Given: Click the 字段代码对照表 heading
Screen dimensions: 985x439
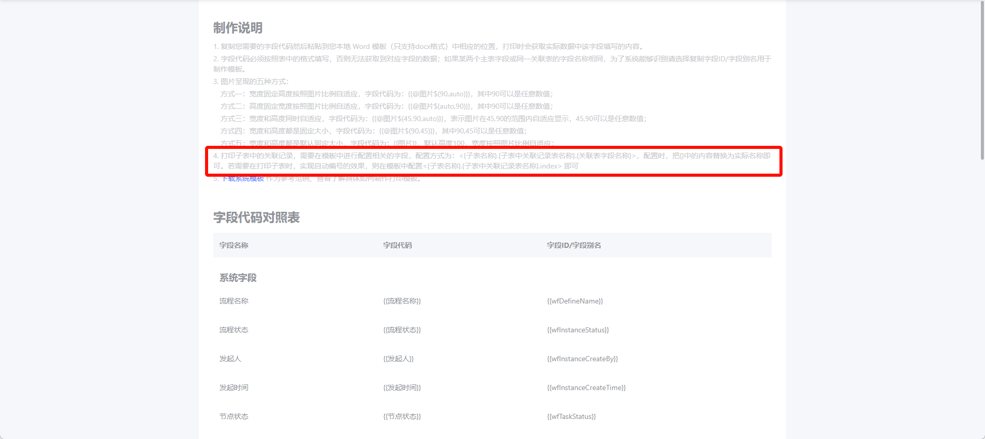Looking at the screenshot, I should point(257,217).
